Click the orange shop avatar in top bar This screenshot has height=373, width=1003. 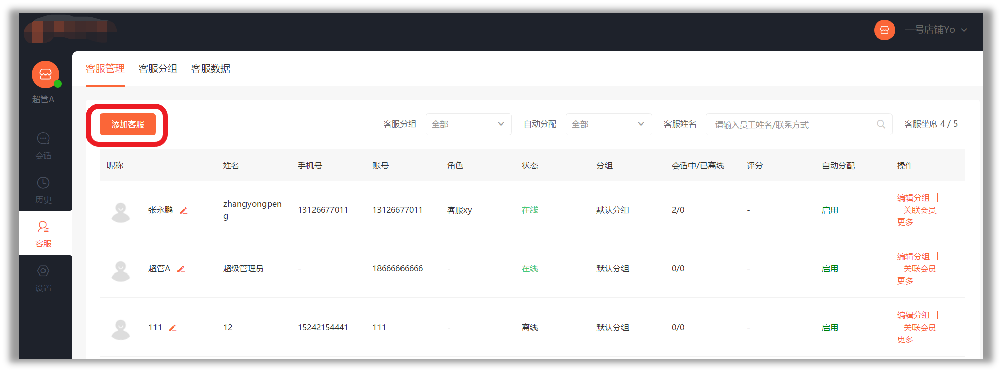pos(884,30)
